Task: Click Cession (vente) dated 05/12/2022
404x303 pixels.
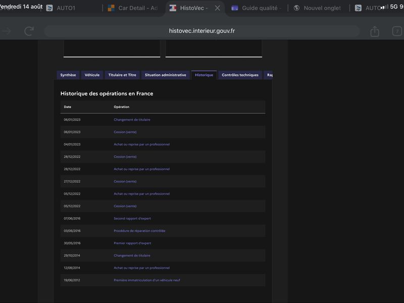Action: pos(125,206)
